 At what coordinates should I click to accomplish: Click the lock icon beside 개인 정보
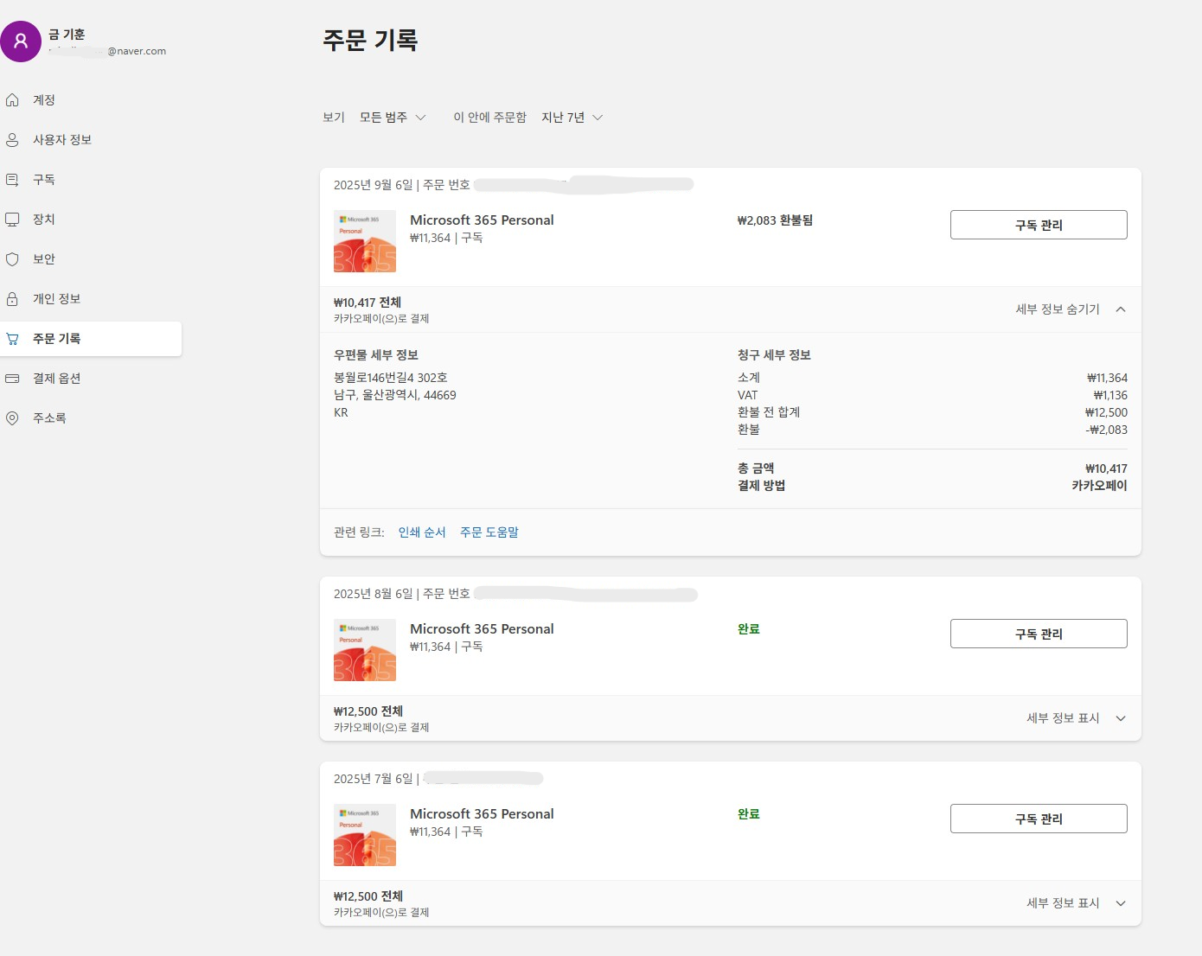click(x=12, y=299)
